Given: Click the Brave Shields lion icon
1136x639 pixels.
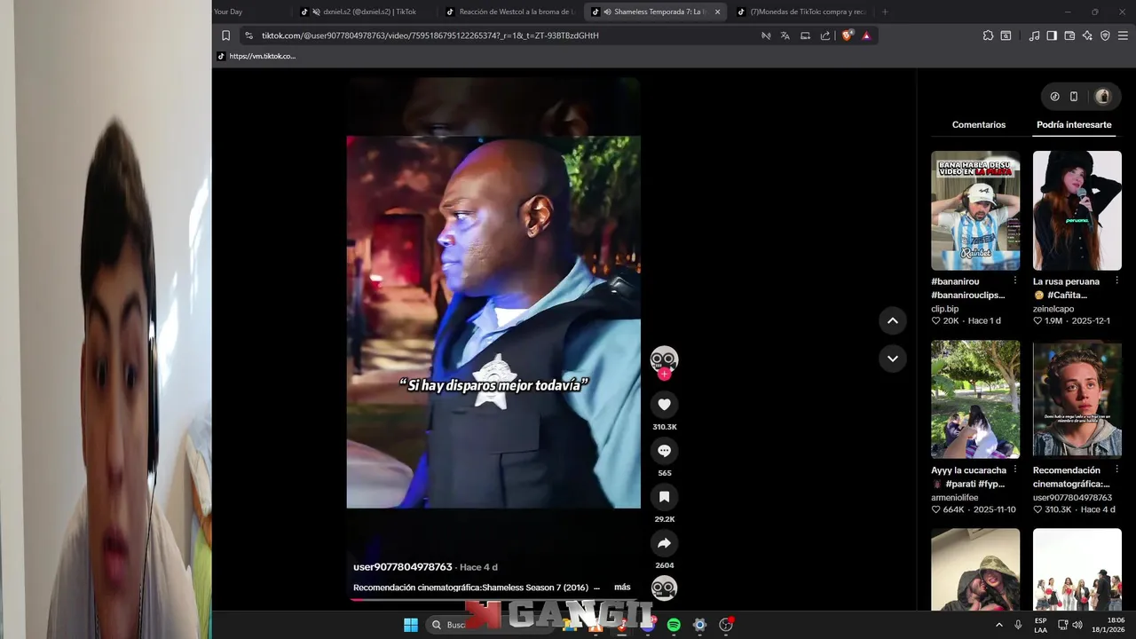Looking at the screenshot, I should coord(847,35).
